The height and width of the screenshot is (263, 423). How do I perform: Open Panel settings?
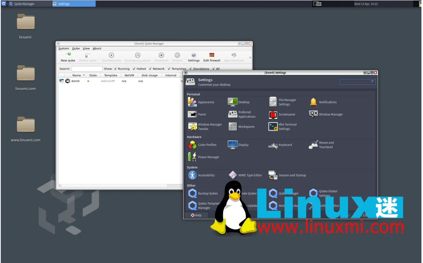pos(197,114)
